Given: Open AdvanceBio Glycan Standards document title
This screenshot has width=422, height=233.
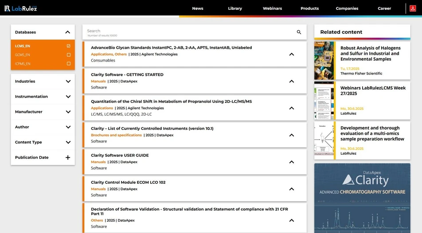Looking at the screenshot, I should click(x=172, y=48).
